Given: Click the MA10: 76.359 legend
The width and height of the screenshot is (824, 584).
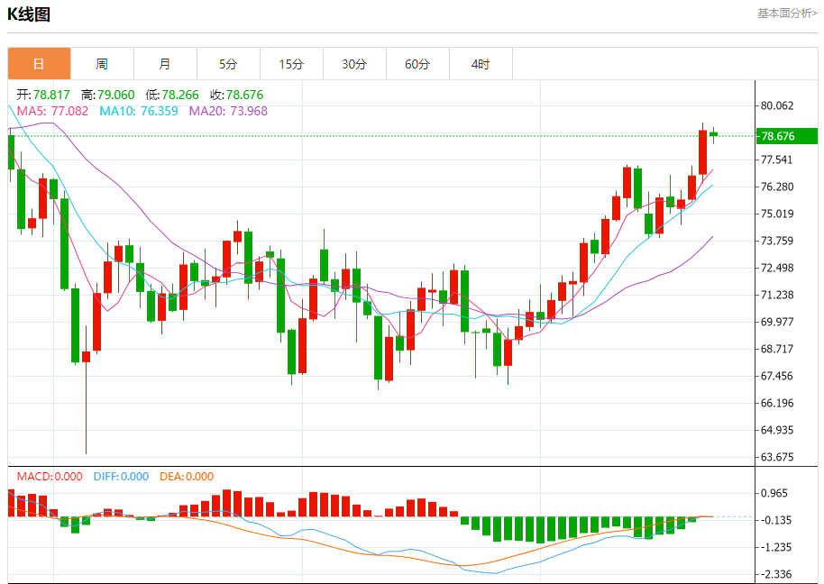Looking at the screenshot, I should coord(139,112).
